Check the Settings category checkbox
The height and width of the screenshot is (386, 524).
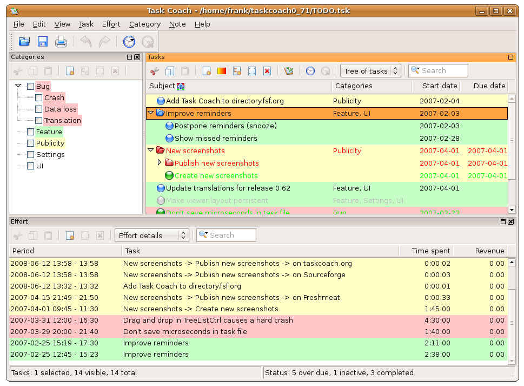30,154
